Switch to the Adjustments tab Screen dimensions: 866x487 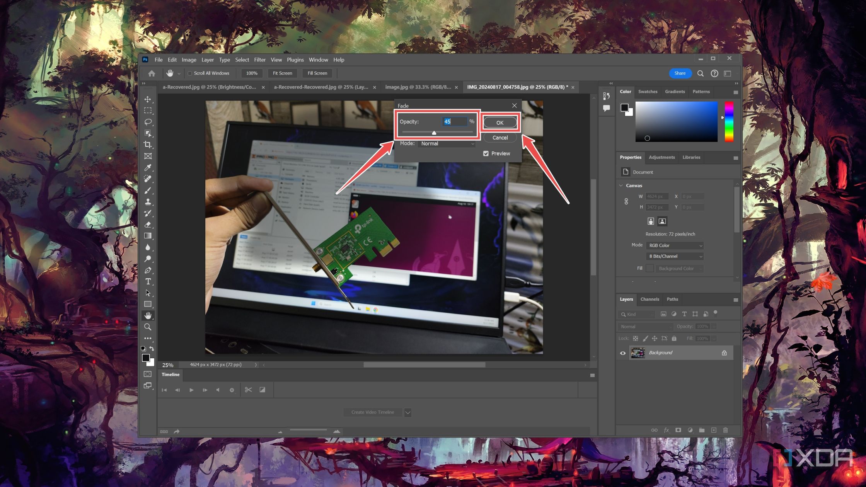point(661,157)
